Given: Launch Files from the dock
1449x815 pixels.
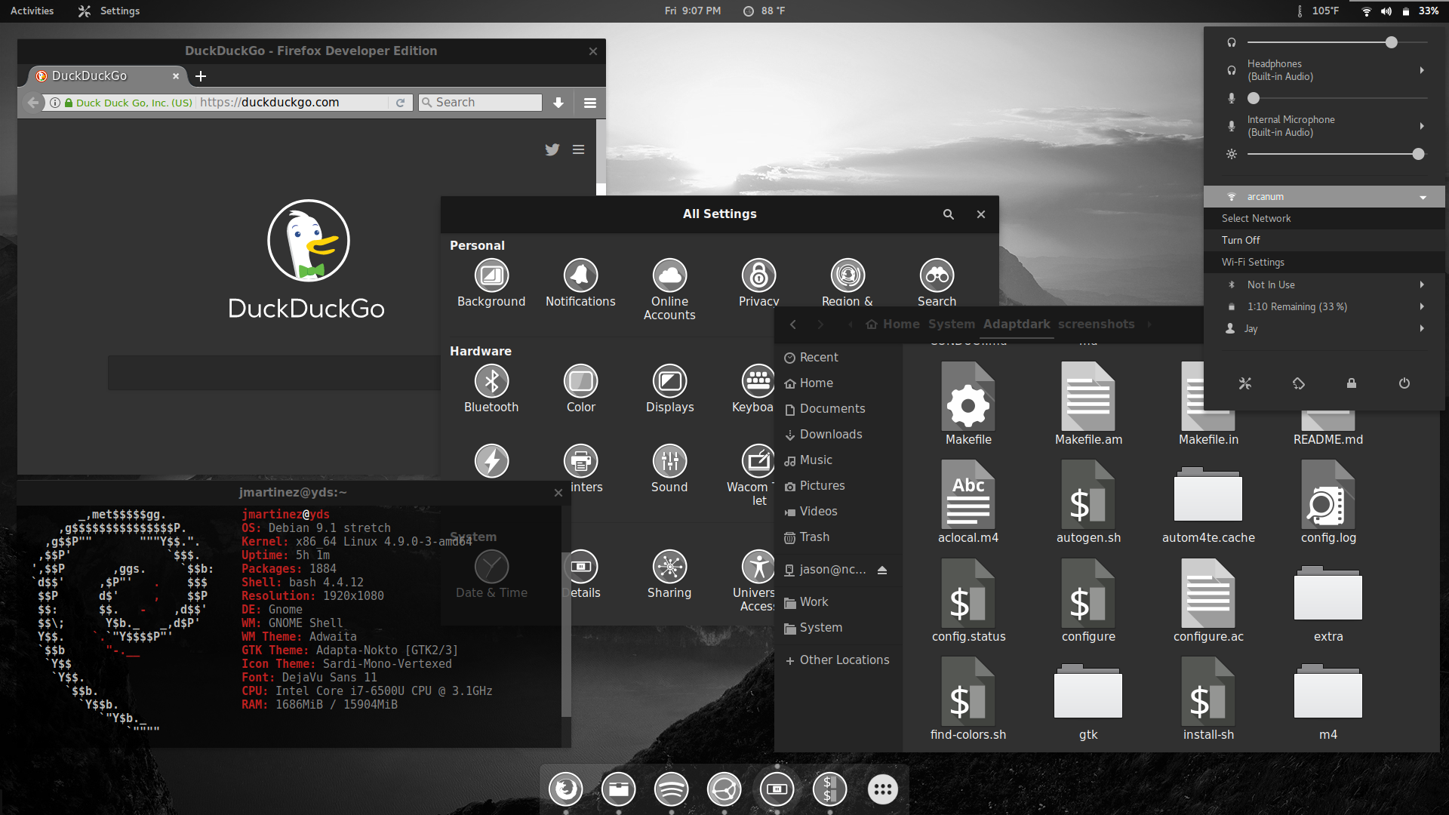Looking at the screenshot, I should pyautogui.click(x=619, y=789).
